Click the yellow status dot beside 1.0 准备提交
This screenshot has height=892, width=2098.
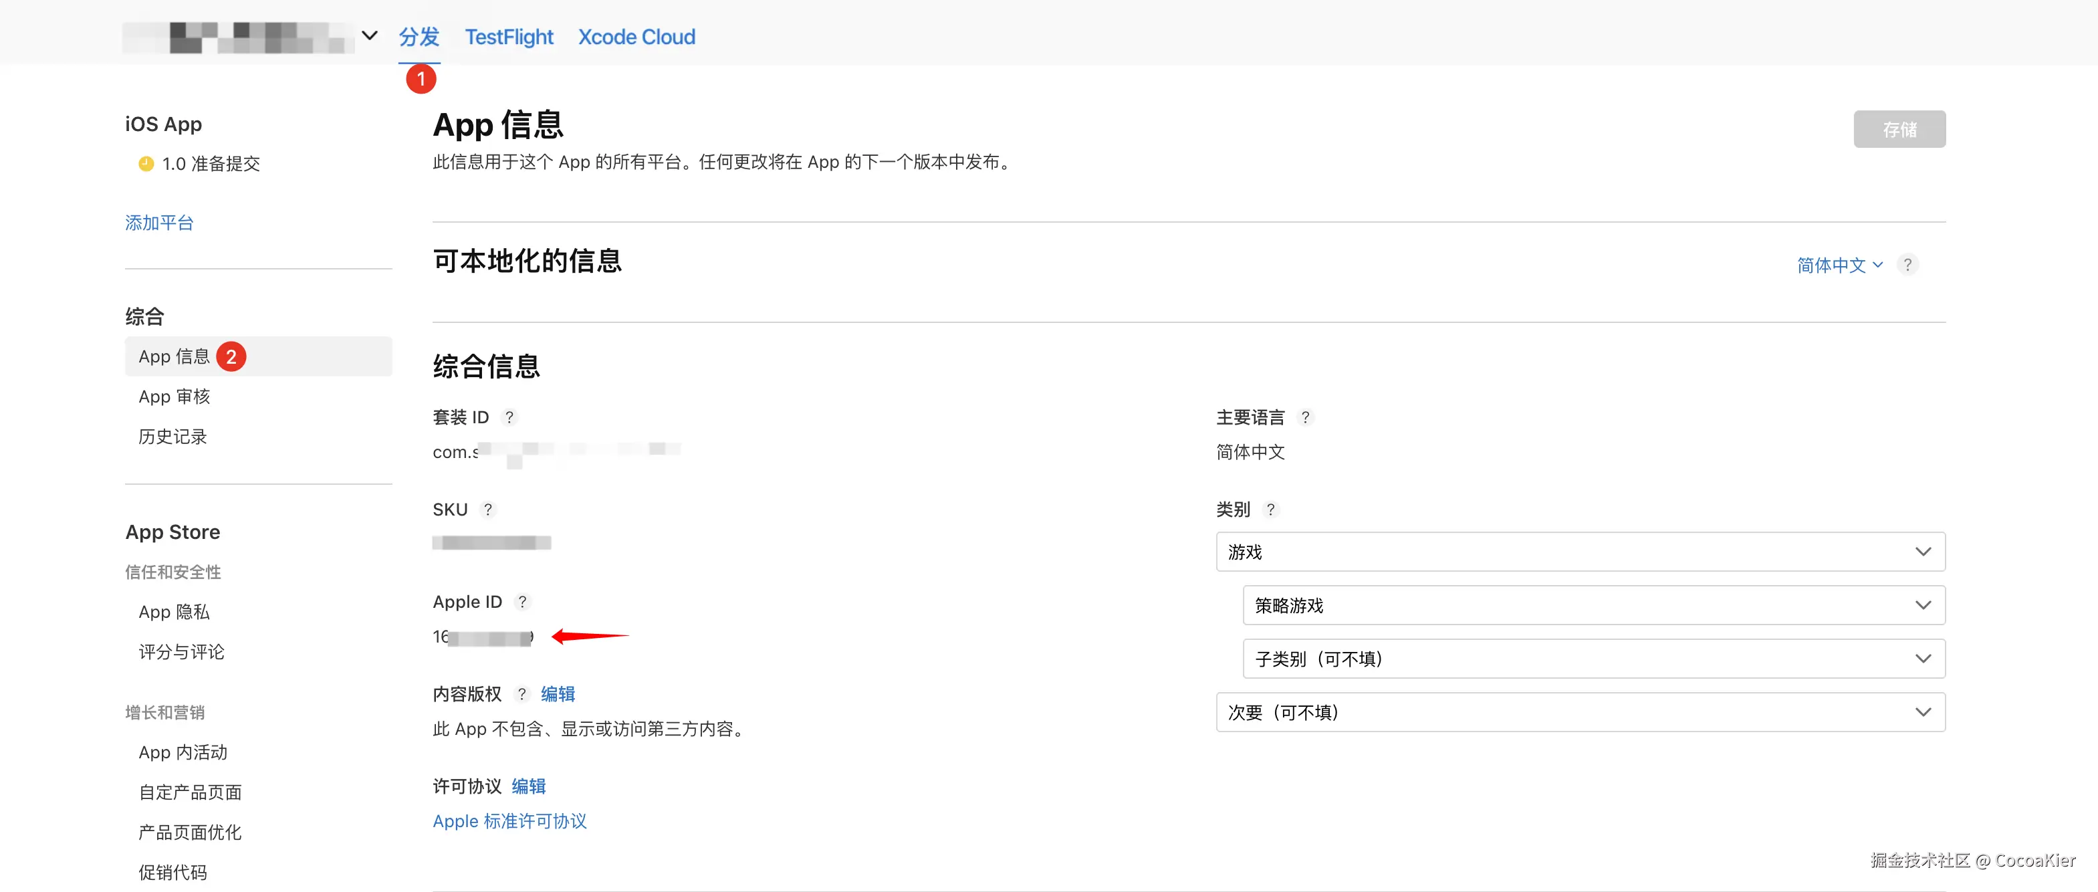point(145,163)
